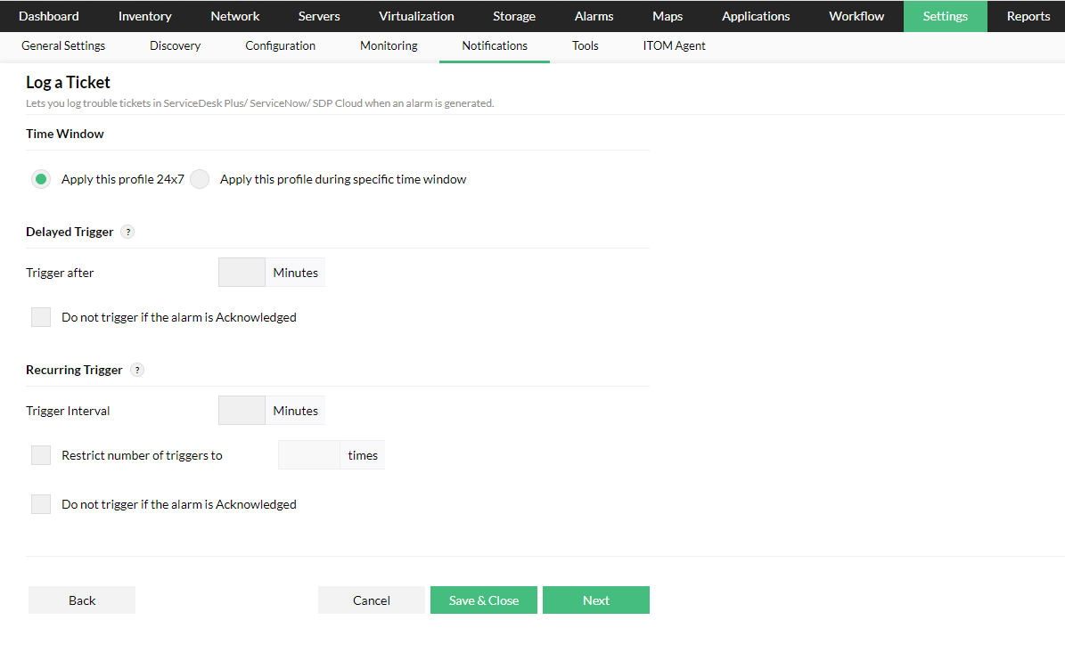This screenshot has width=1065, height=661.
Task: Select Apply this profile during specific time window
Action: (200, 179)
